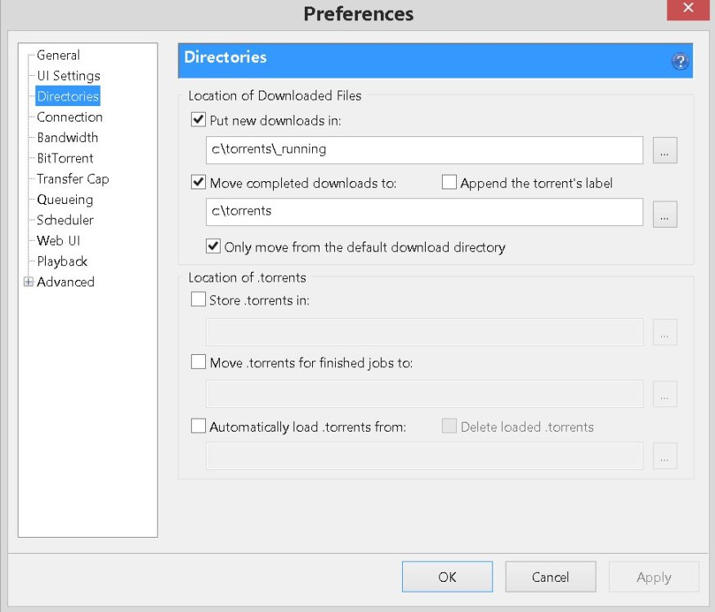Screen dimensions: 715x612
Task: Go to Bandwidth settings
Action: tap(67, 138)
